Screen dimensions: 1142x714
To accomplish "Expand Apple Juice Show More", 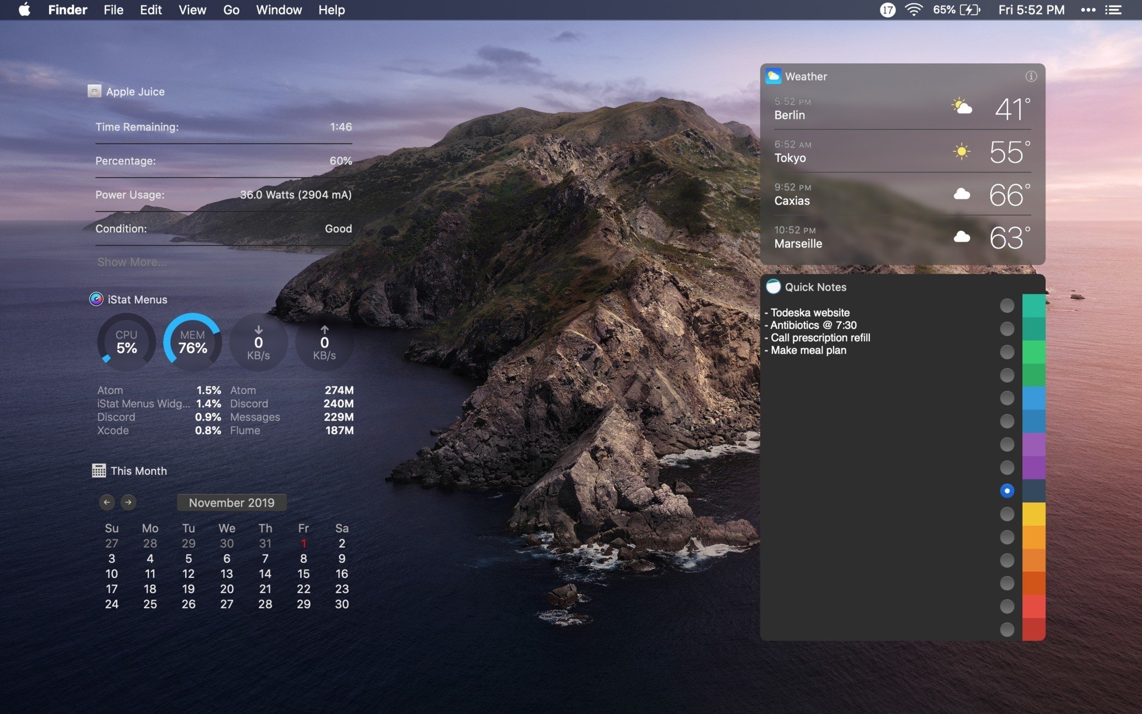I will (x=132, y=262).
